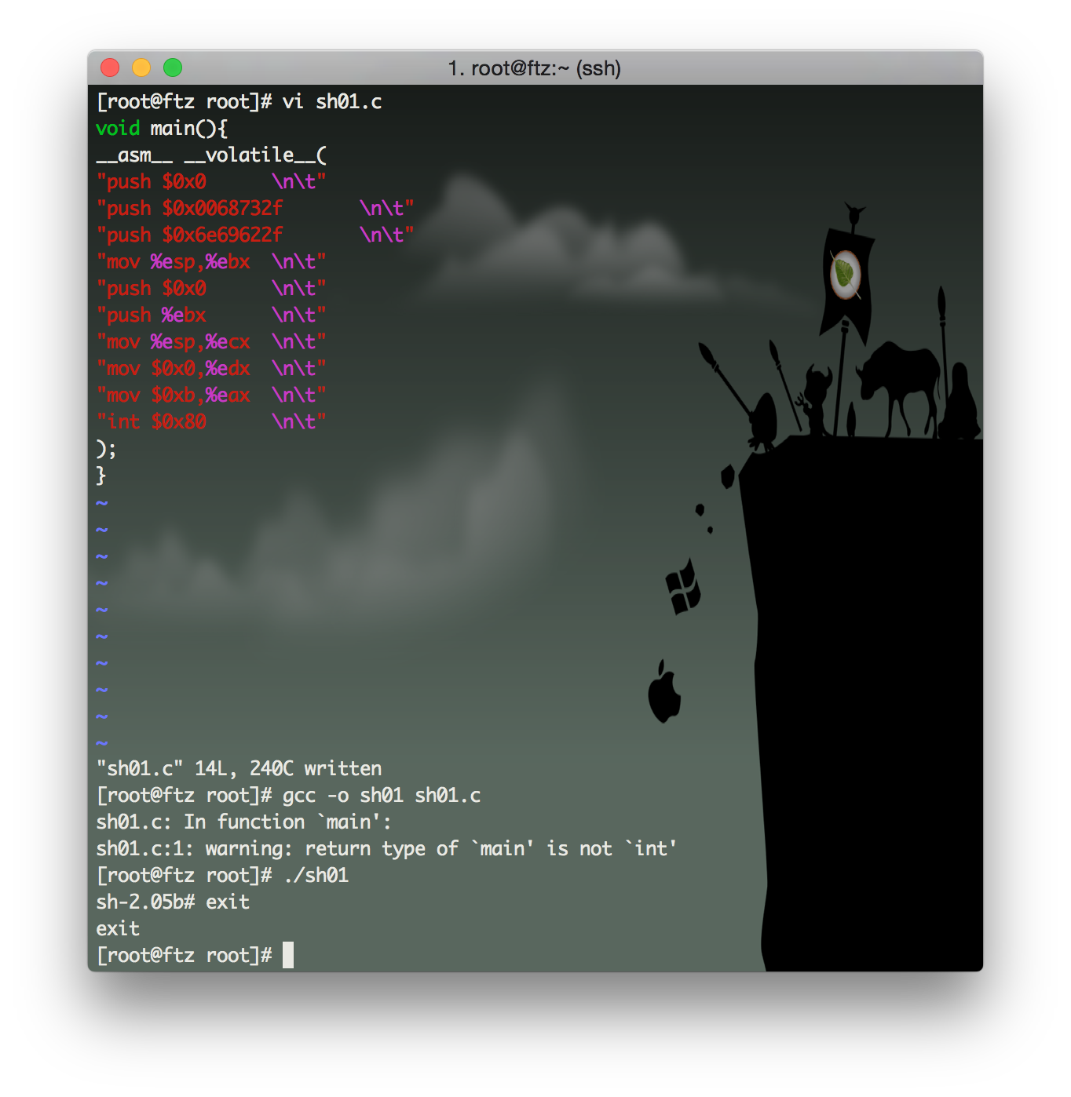Minimize the terminal window with yellow button
Image resolution: width=1071 pixels, height=1097 pixels.
(x=141, y=68)
